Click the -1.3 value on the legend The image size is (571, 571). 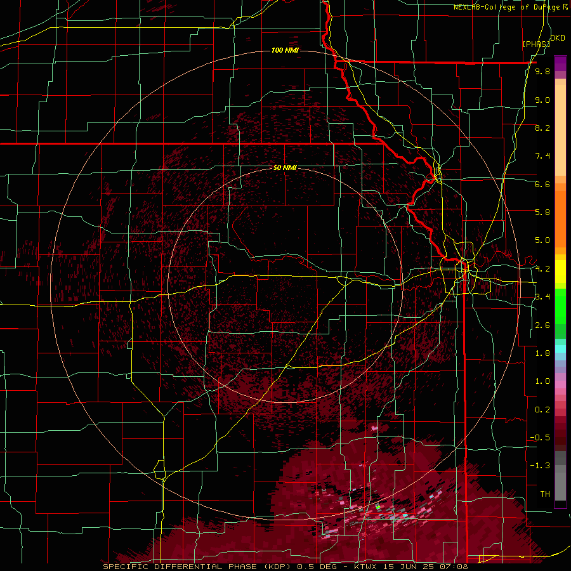click(540, 466)
